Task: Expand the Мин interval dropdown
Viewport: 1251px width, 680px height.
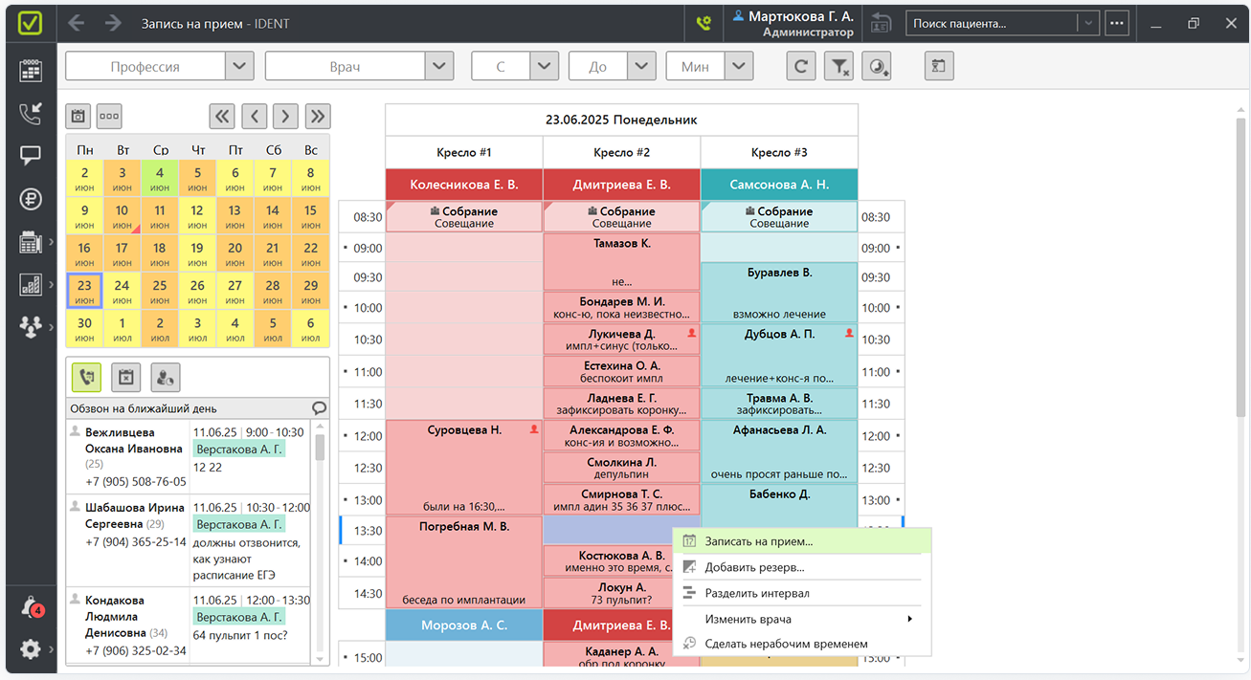Action: (x=738, y=67)
